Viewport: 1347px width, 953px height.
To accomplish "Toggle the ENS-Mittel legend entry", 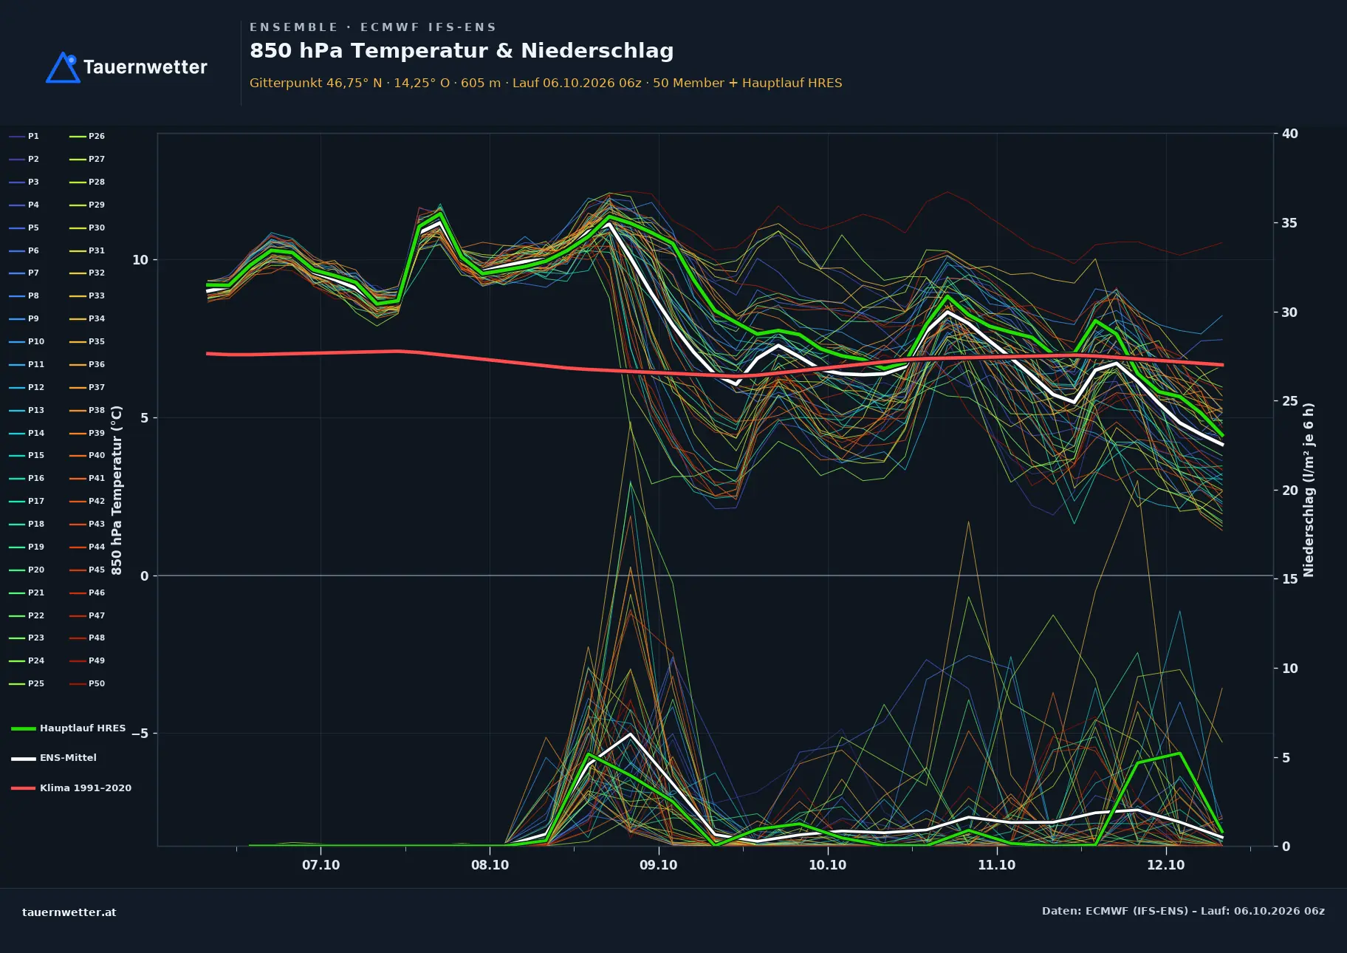I will 54,758.
